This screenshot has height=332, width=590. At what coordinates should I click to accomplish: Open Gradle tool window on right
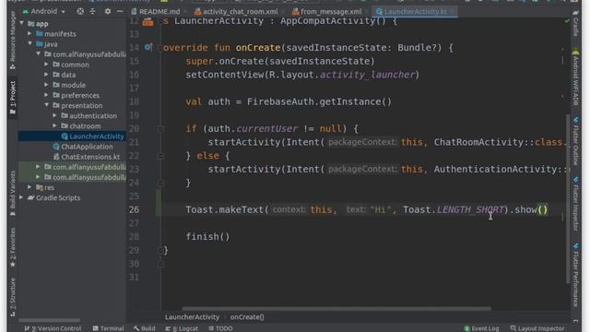pos(575,23)
